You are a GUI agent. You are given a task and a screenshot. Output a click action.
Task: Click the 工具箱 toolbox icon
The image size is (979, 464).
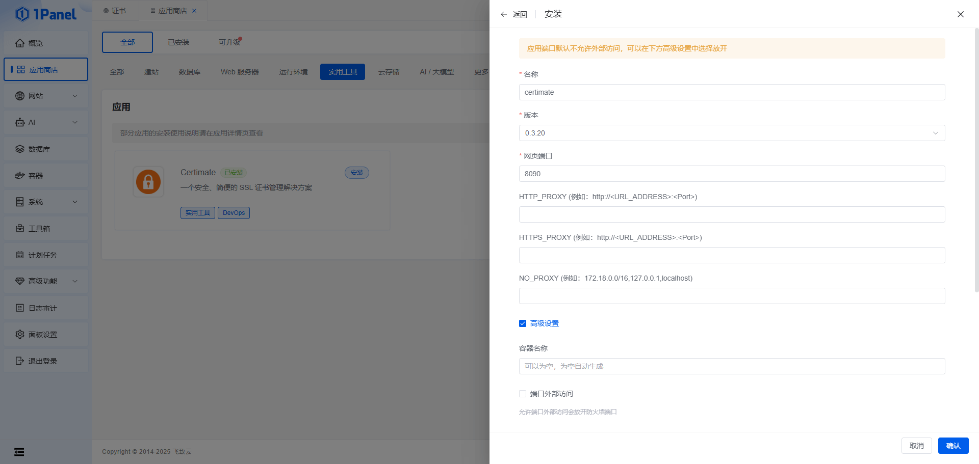[x=20, y=228]
